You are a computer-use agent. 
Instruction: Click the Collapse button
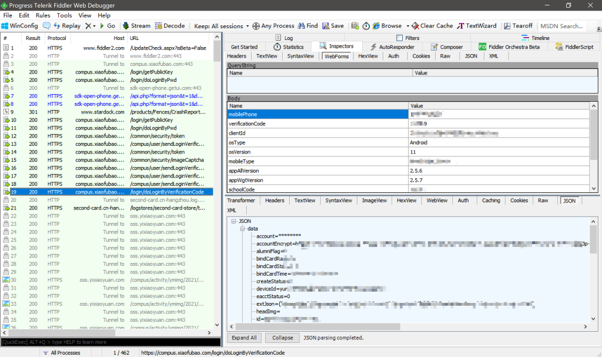pos(283,338)
